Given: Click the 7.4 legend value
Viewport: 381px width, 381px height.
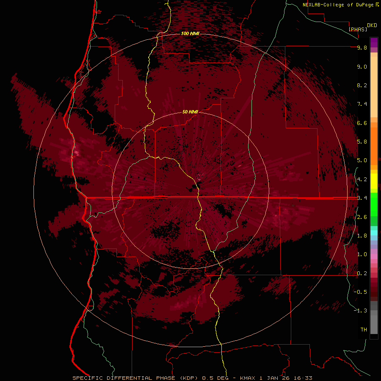Looking at the screenshot, I should click(x=362, y=104).
